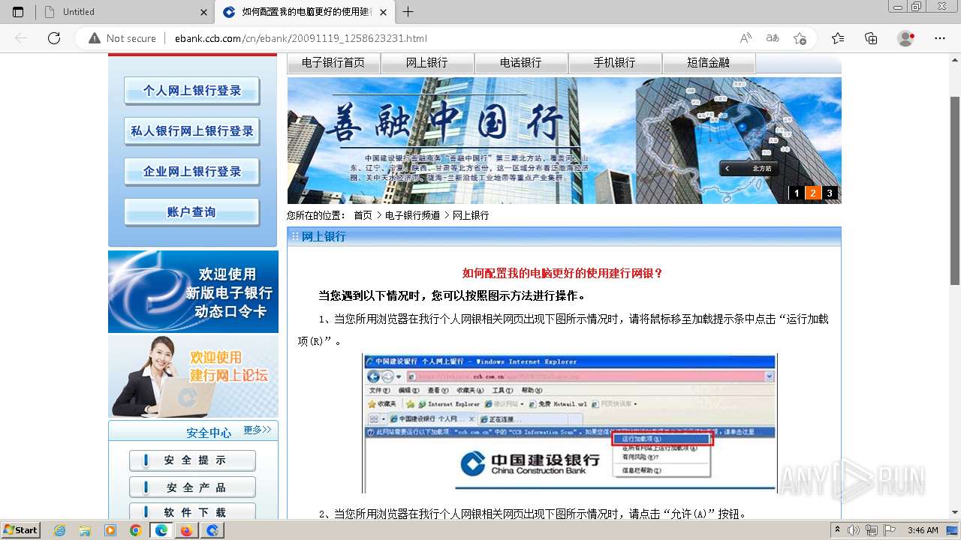961x540 pixels.
Task: Click the 软件下载 button
Action: (x=192, y=513)
